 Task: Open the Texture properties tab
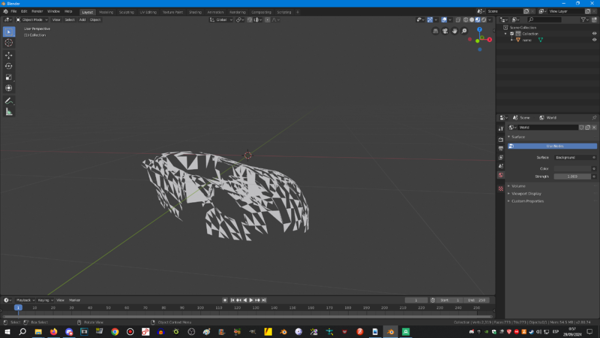tap(500, 189)
